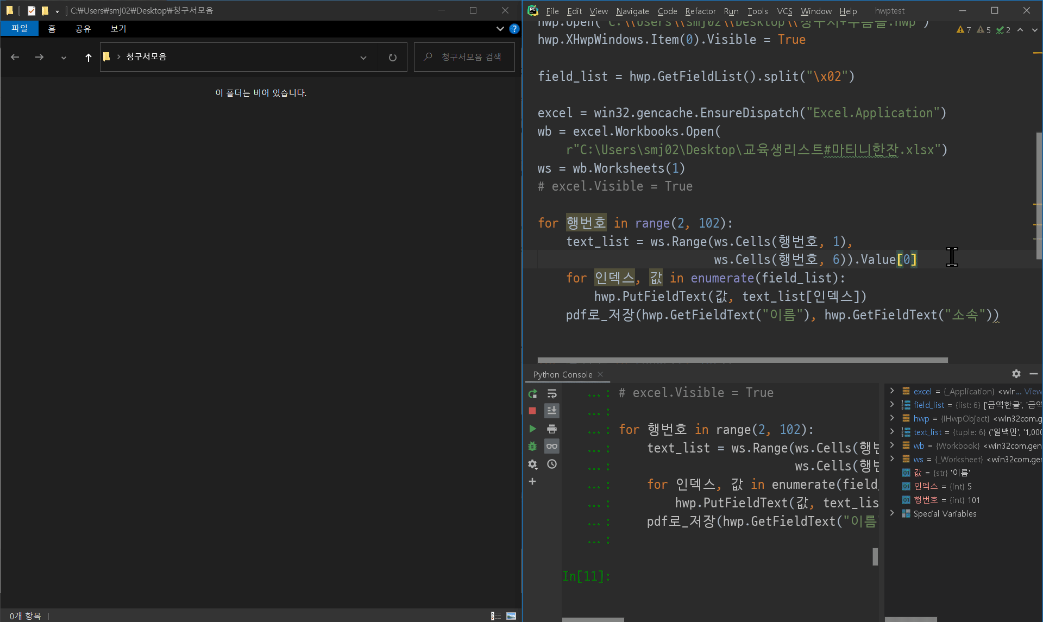Click the Print icon in the console toolbar
1043x622 pixels.
pos(552,429)
